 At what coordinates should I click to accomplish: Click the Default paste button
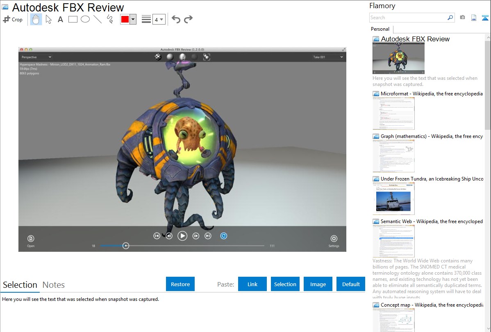point(351,284)
